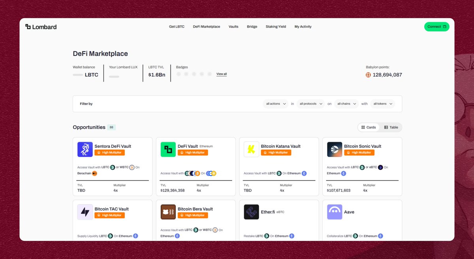Click LBTC token icon in Ether.fi card
Image resolution: width=474 pixels, height=259 pixels.
[x=267, y=236]
